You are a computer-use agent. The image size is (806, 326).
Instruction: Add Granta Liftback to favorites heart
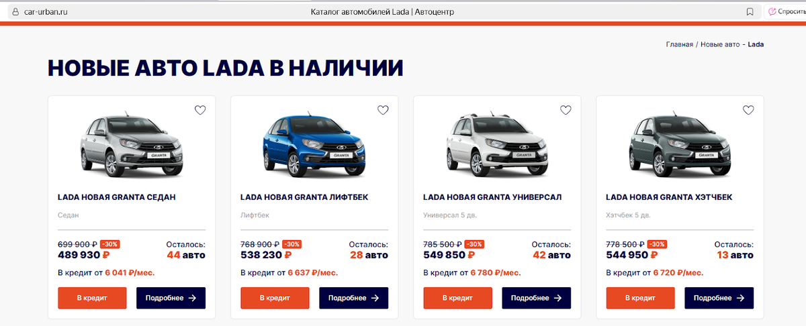(383, 110)
